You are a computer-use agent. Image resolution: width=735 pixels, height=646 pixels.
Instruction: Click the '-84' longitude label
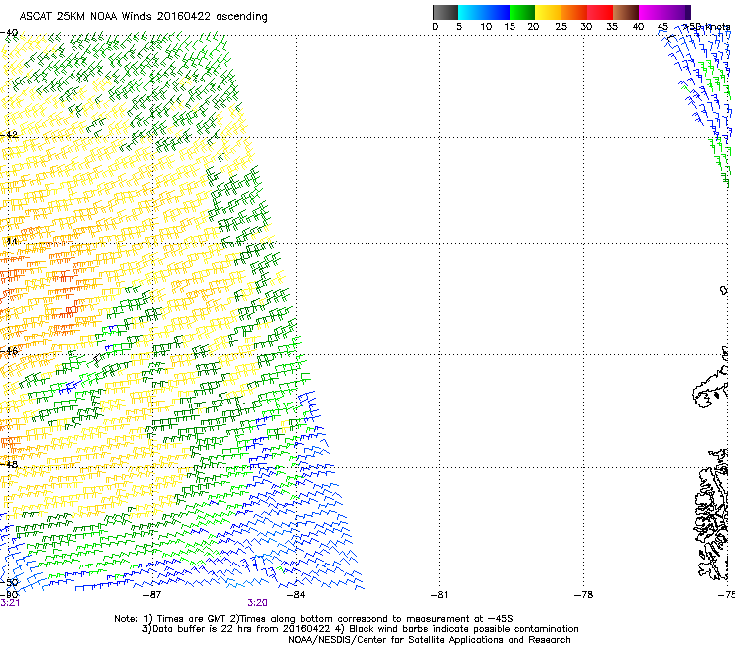pyautogui.click(x=296, y=595)
